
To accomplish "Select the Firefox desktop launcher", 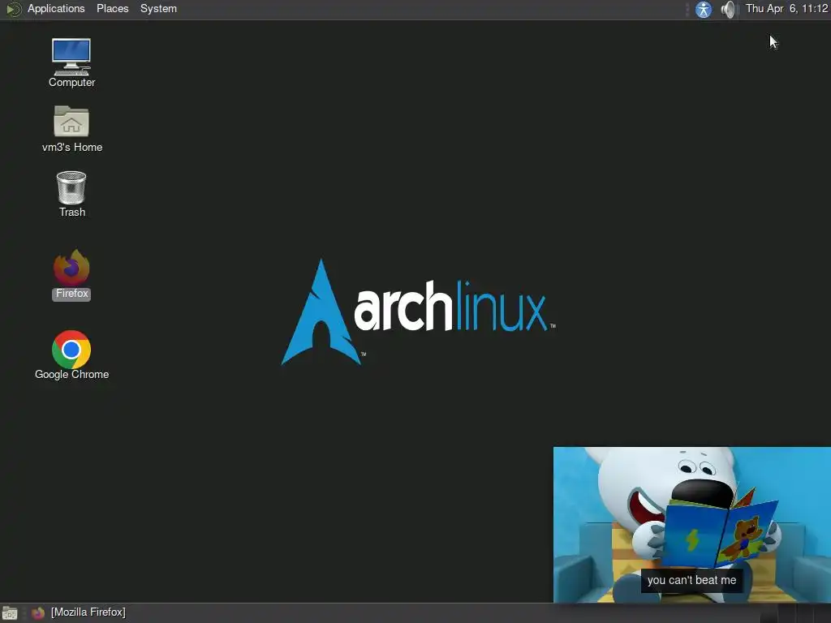I will click(x=71, y=274).
